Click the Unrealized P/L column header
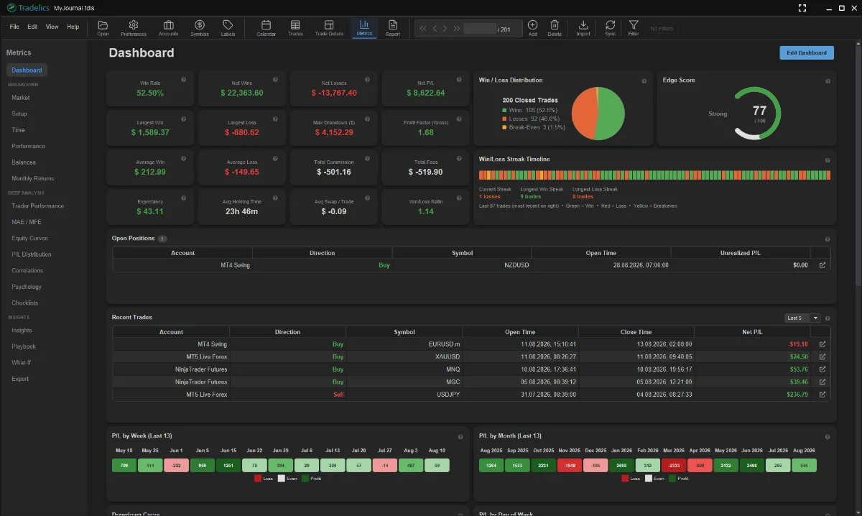This screenshot has width=862, height=516. [x=740, y=253]
